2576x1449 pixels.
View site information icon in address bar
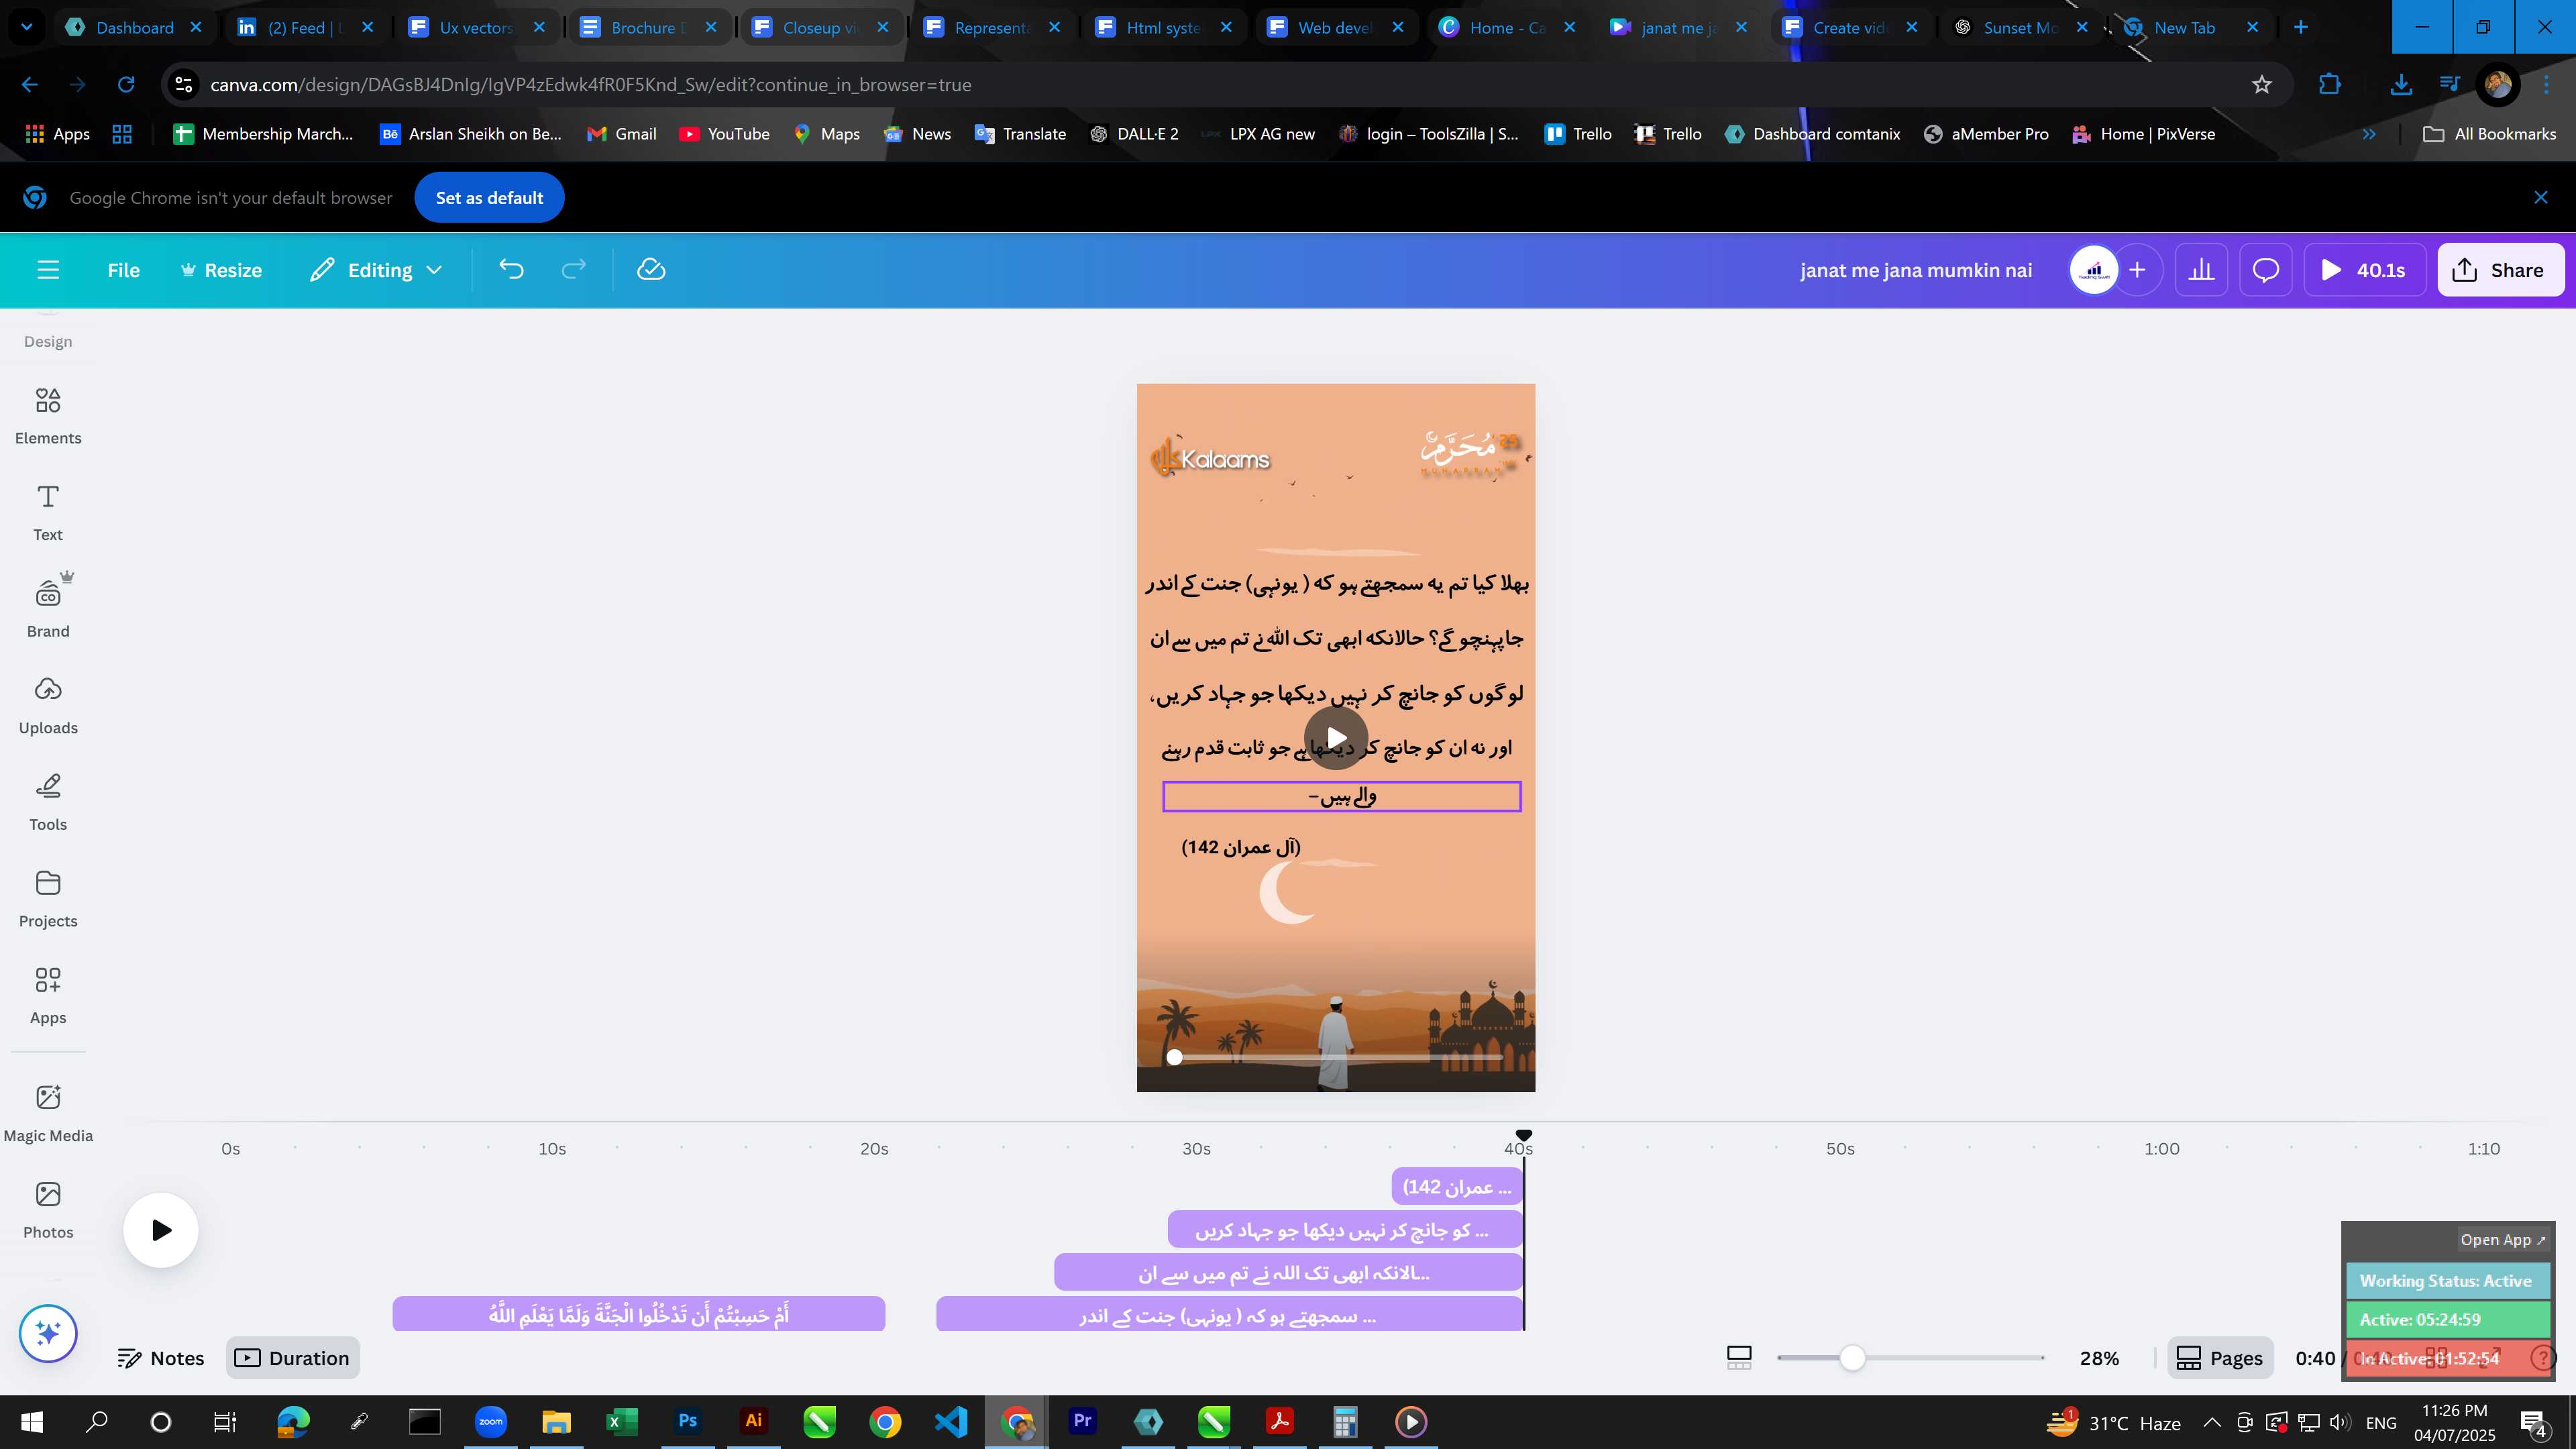pos(184,85)
